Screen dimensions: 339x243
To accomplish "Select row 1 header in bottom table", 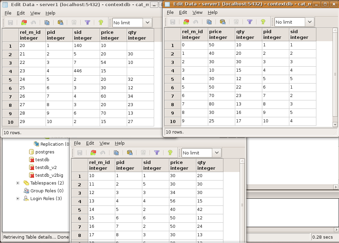I will [x=79, y=176].
